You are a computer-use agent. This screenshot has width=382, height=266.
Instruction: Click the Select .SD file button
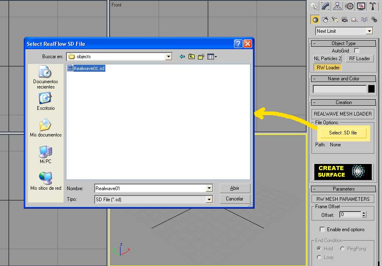pyautogui.click(x=343, y=133)
